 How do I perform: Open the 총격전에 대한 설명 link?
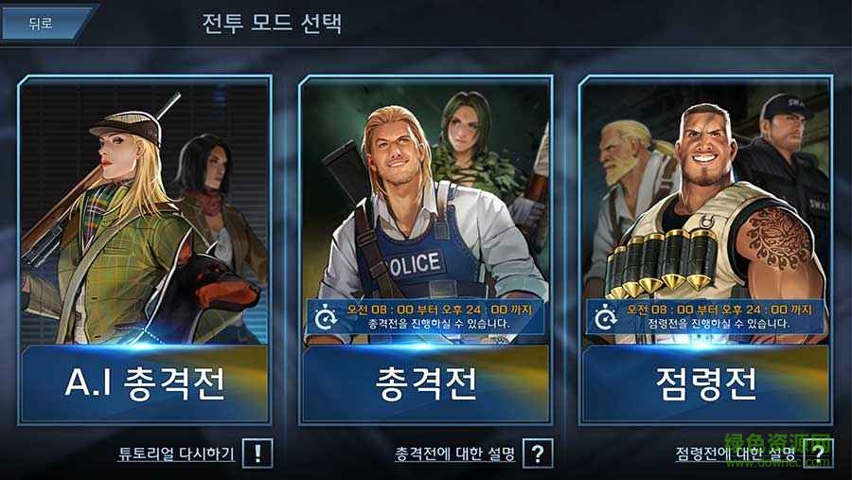coord(454,453)
